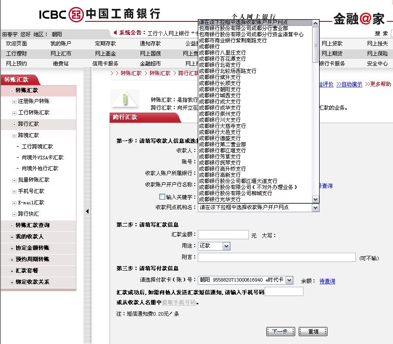Select E-mail汇款 in the sidebar
393x344 pixels.
(x=31, y=203)
